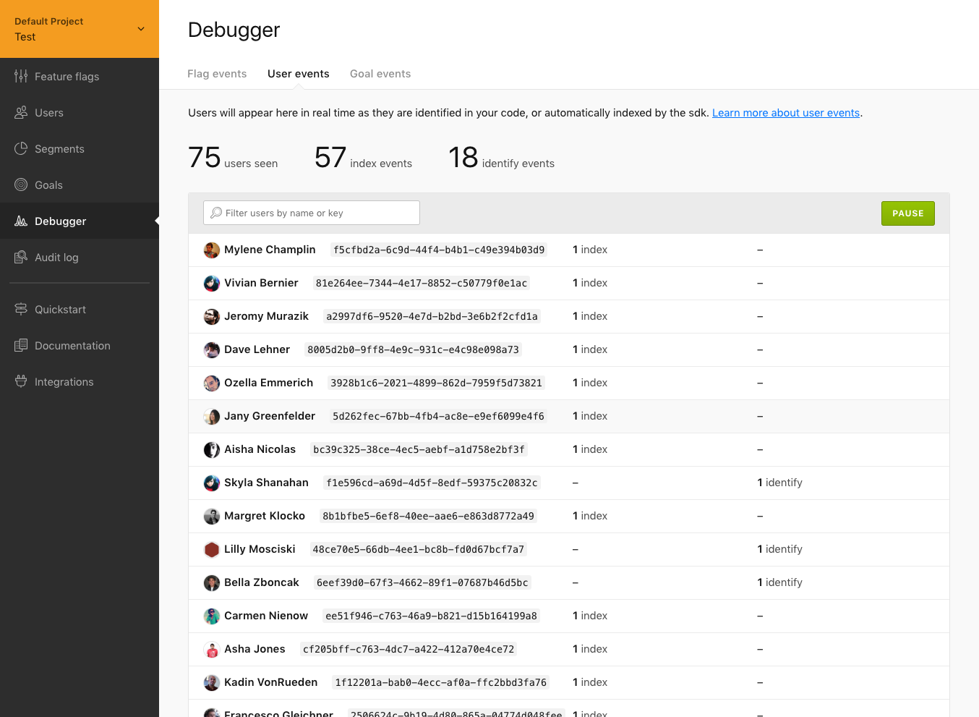Click Ozella Emmerich's avatar

212,383
